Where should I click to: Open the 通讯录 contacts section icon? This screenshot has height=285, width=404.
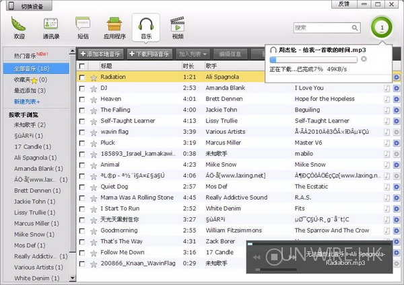tap(50, 26)
